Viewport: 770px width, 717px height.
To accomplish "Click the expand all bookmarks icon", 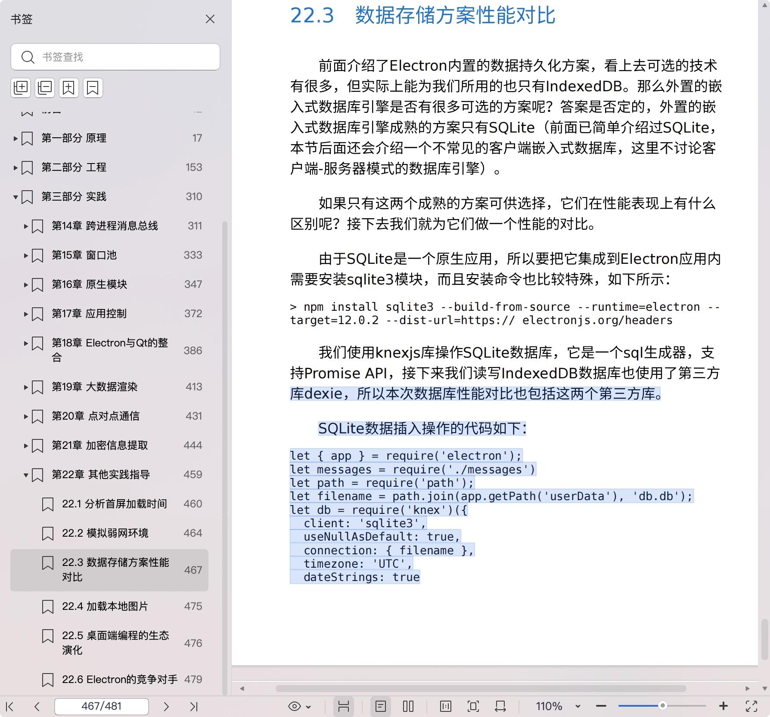I will pos(21,88).
